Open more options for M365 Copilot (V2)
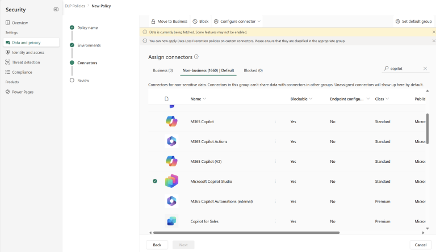This screenshot has height=252, width=436. tap(275, 161)
